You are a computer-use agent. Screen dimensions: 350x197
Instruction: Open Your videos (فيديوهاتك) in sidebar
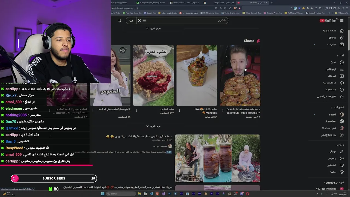(x=342, y=76)
